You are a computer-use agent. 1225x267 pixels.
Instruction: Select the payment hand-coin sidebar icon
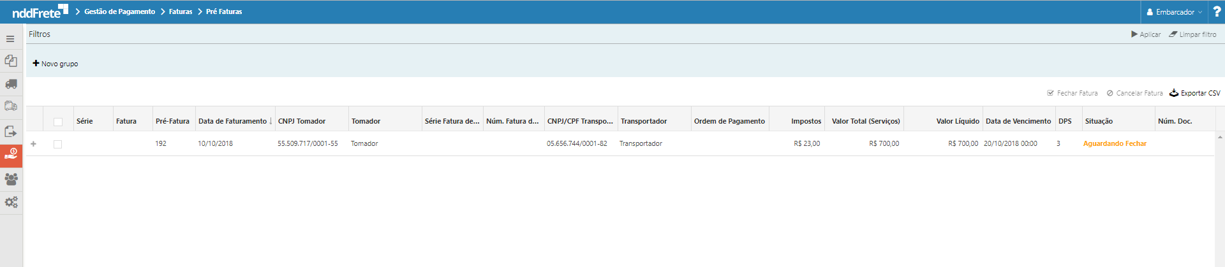(11, 155)
